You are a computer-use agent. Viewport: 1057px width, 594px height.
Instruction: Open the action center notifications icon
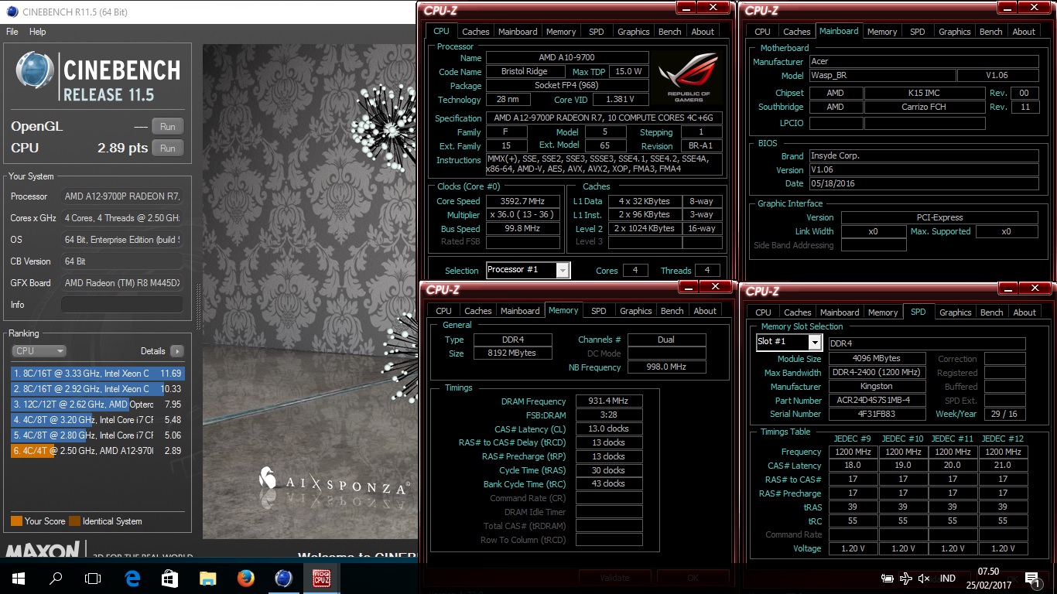pos(1031,579)
